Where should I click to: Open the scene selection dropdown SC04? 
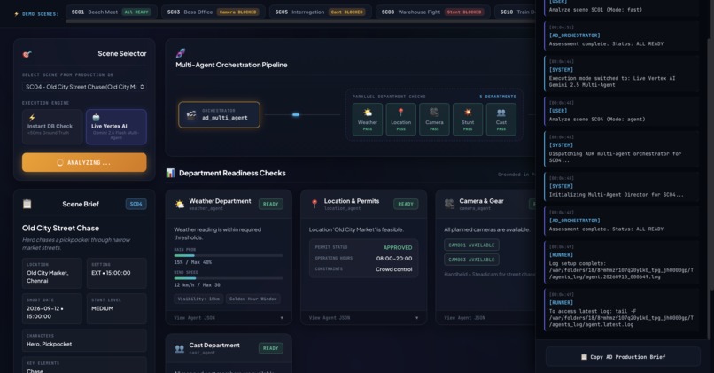pyautogui.click(x=84, y=87)
